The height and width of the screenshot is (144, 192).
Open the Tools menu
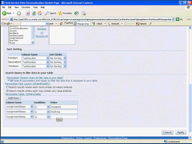click(35, 7)
